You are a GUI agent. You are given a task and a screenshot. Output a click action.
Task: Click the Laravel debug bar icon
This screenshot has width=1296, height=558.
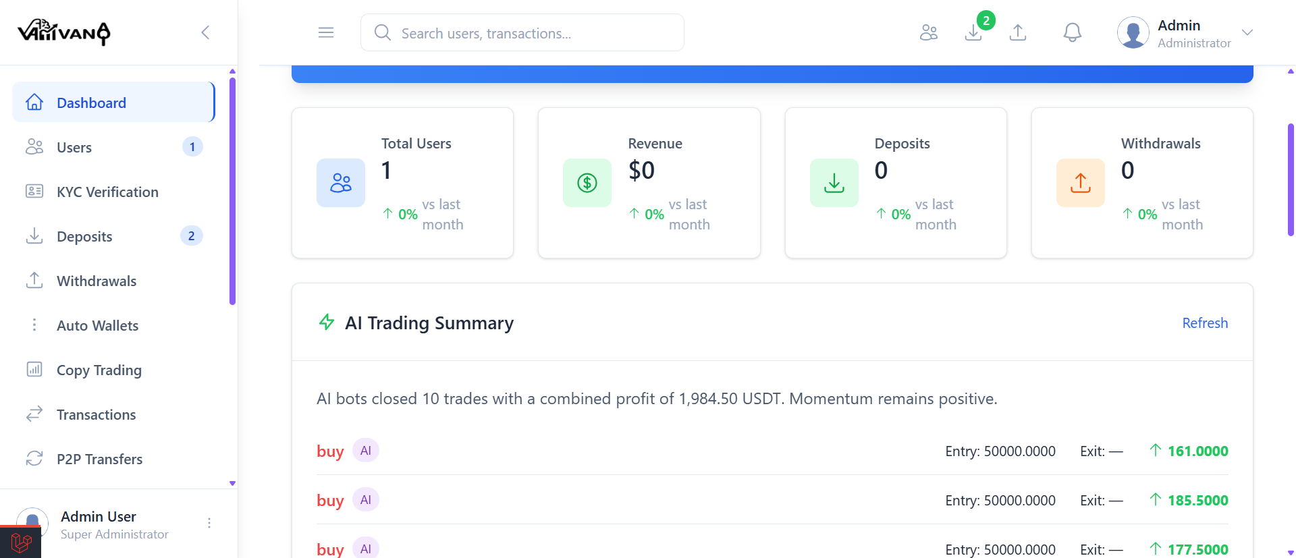[x=21, y=542]
